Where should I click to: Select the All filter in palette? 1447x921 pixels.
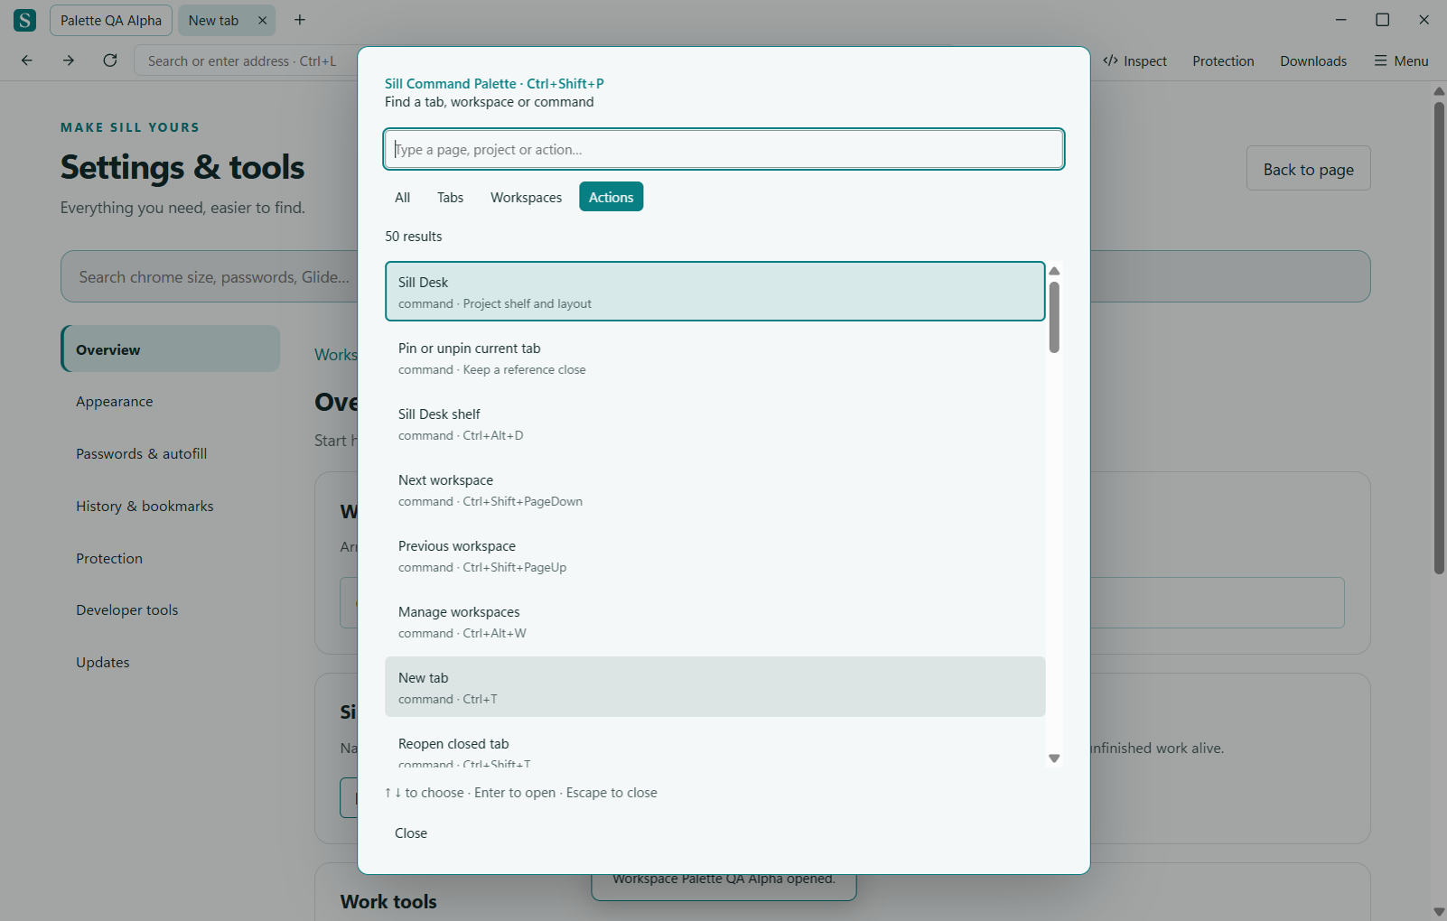point(403,197)
